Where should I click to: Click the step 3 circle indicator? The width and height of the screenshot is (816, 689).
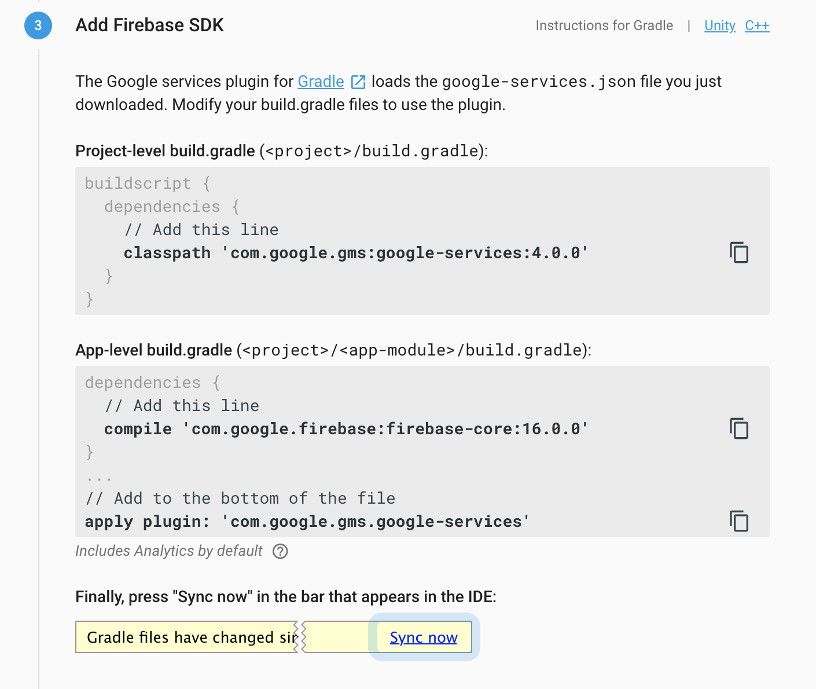(38, 25)
